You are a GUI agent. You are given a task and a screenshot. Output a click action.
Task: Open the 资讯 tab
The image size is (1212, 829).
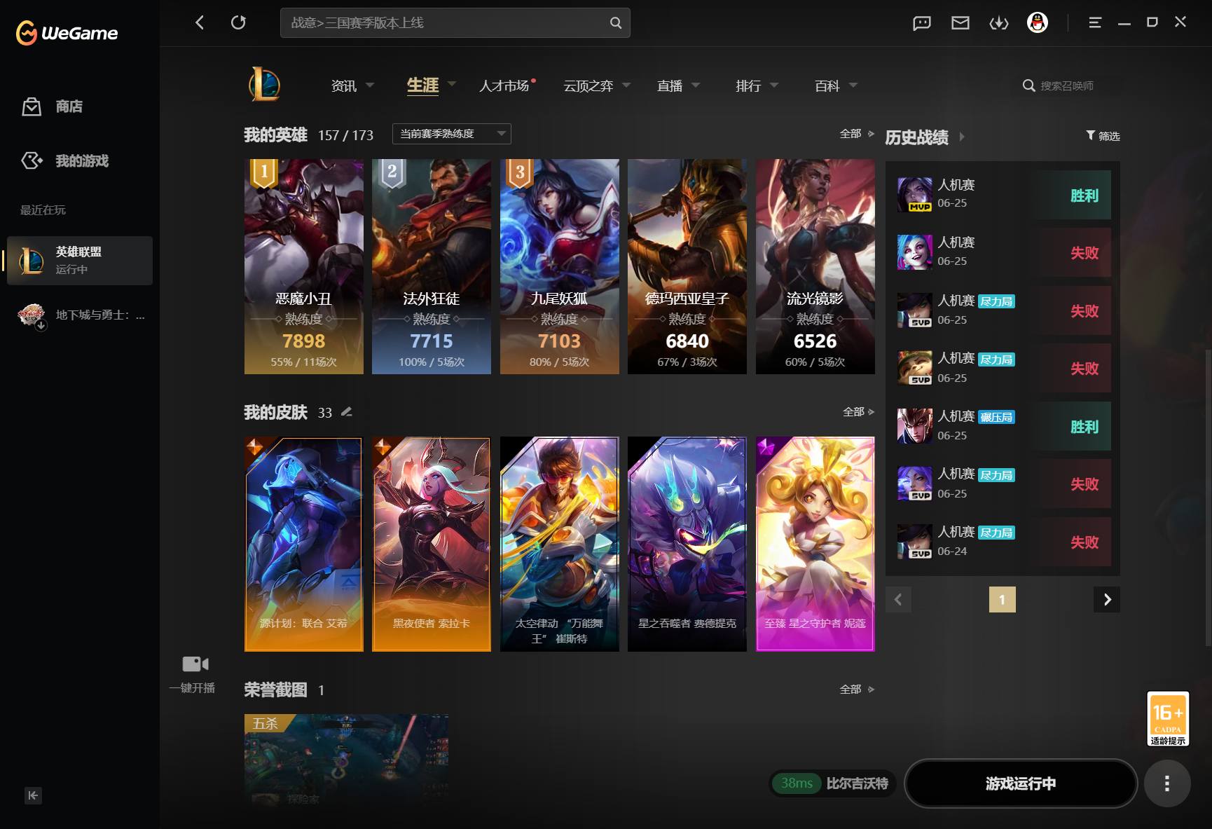[x=344, y=85]
